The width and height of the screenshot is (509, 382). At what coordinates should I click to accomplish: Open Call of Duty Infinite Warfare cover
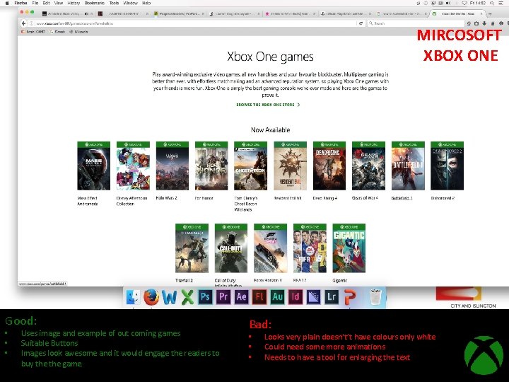coord(231,248)
